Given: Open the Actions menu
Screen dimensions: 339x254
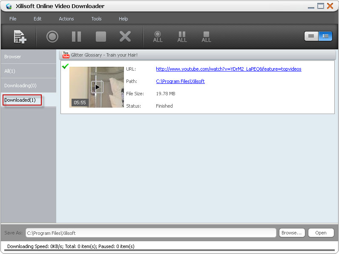Looking at the screenshot, I should tap(66, 19).
